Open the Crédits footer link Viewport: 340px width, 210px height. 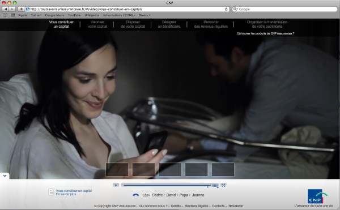click(x=176, y=206)
